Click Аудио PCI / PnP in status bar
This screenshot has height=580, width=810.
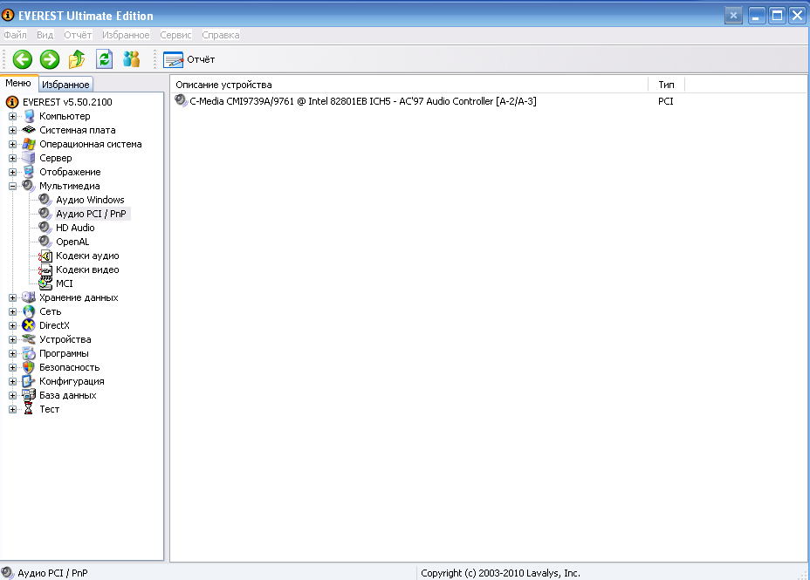[52, 573]
